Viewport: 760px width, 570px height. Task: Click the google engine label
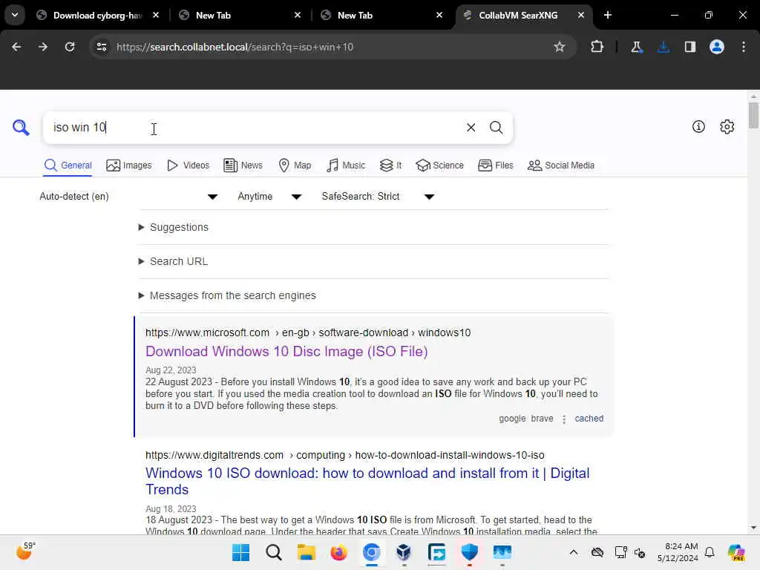coord(512,419)
